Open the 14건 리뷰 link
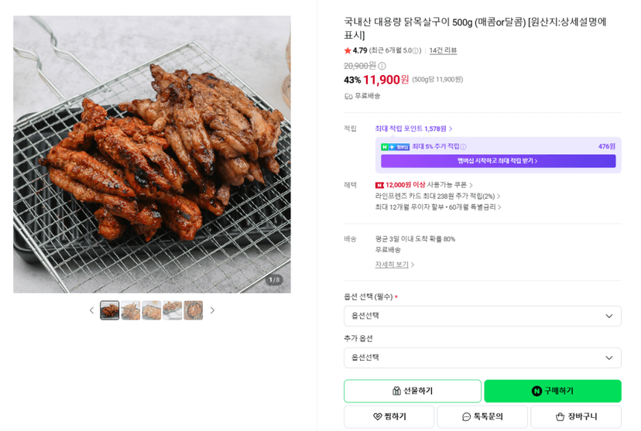641x431 pixels. 443,50
